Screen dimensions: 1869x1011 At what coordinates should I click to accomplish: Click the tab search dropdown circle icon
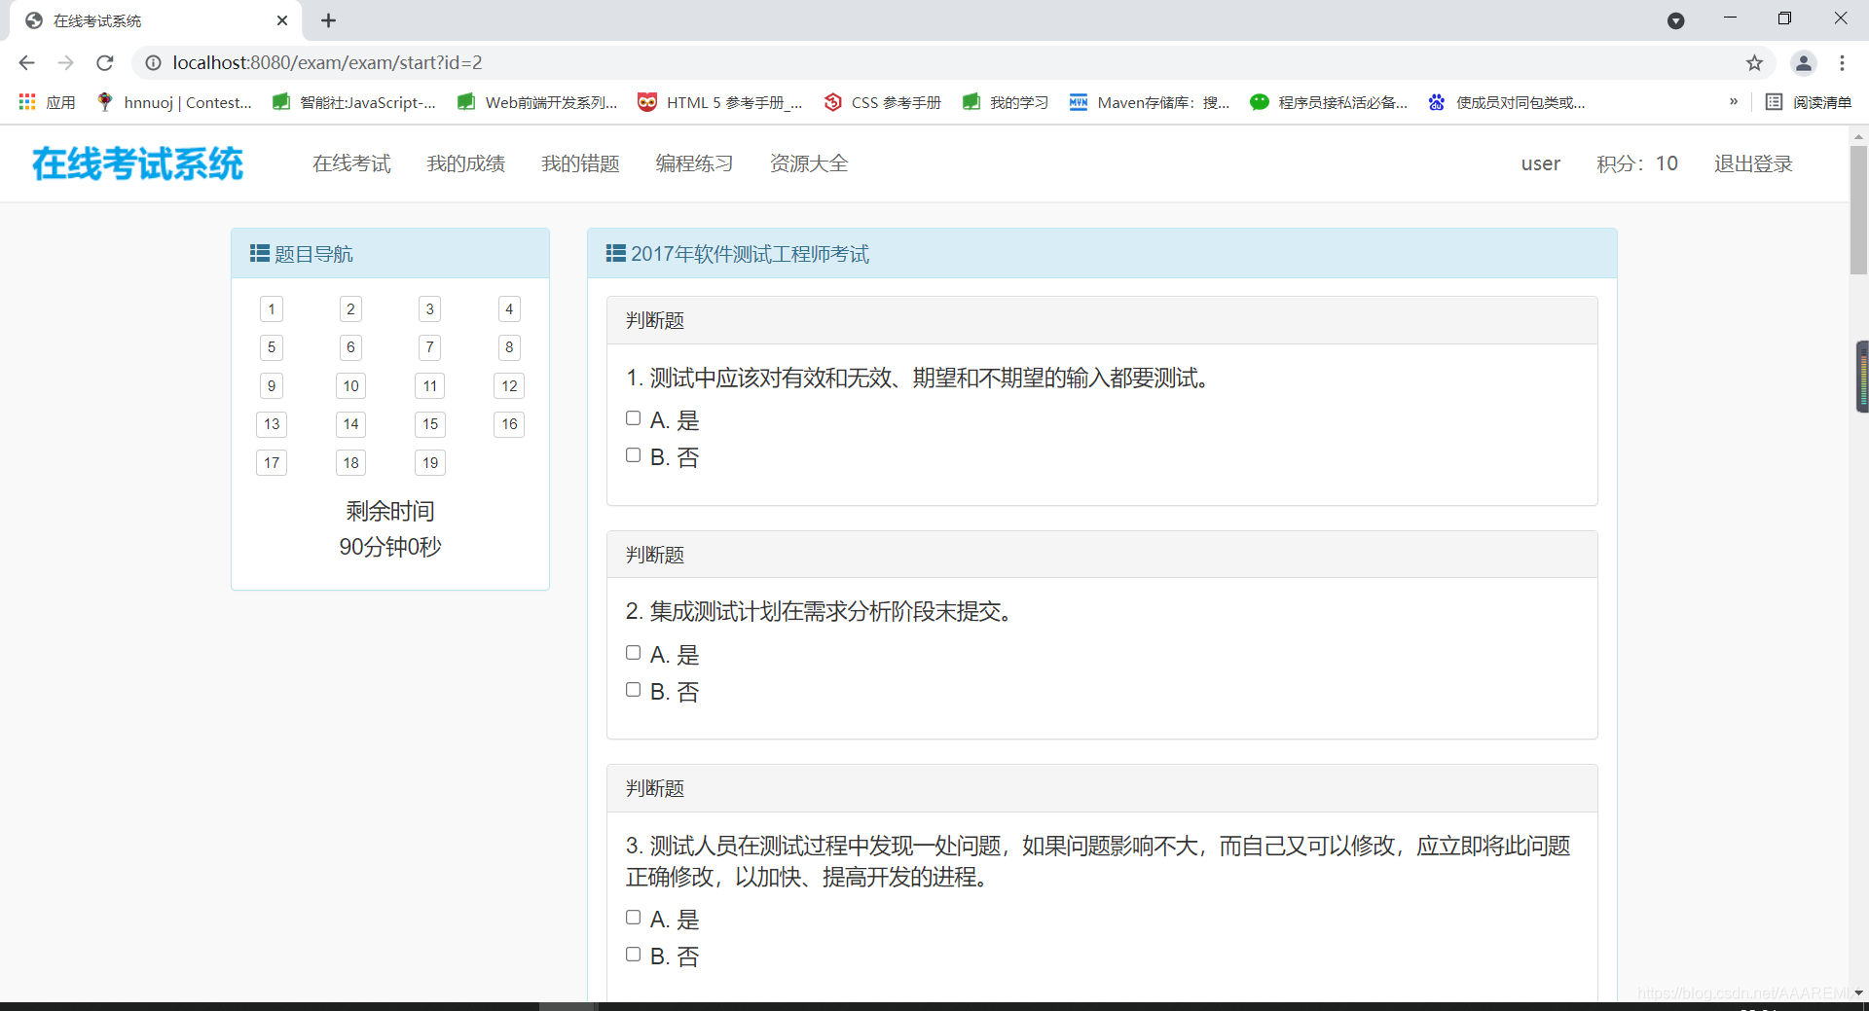1675,20
